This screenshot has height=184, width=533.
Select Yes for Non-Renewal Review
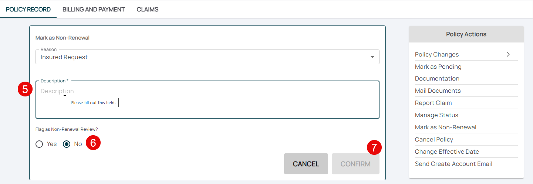coord(39,144)
